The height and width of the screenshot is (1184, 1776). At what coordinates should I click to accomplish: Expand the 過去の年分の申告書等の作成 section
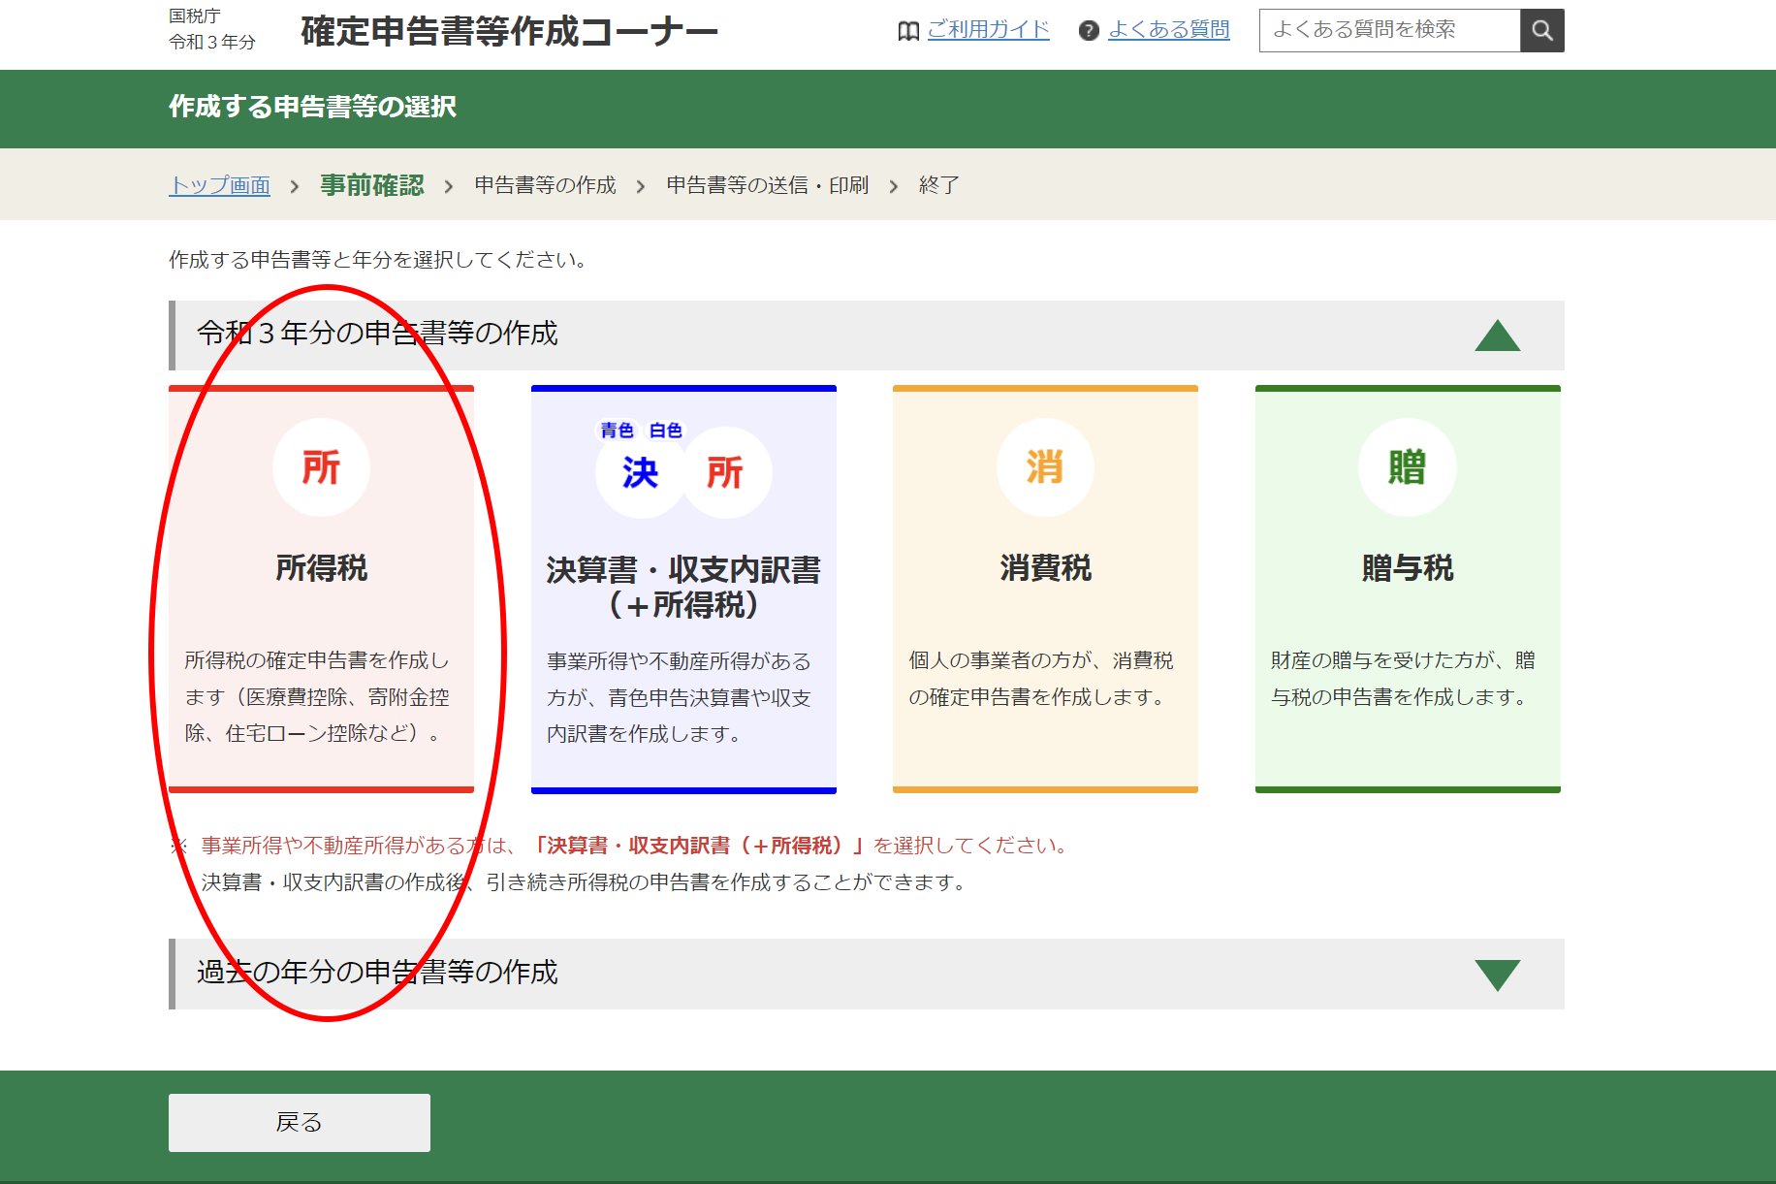click(1497, 975)
